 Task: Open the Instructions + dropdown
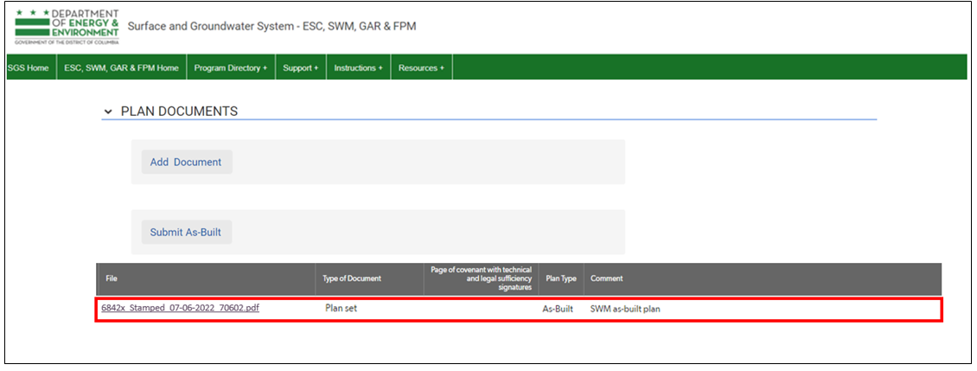358,67
